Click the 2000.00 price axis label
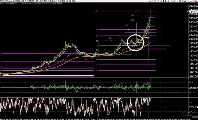198x120 pixels. (193, 39)
